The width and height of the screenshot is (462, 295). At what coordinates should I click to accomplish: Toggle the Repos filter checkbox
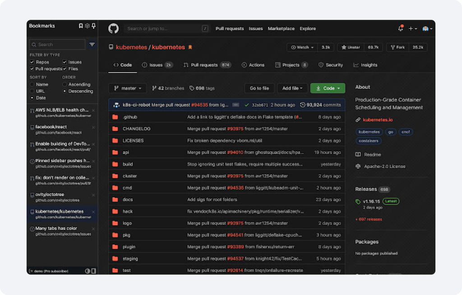coord(32,62)
